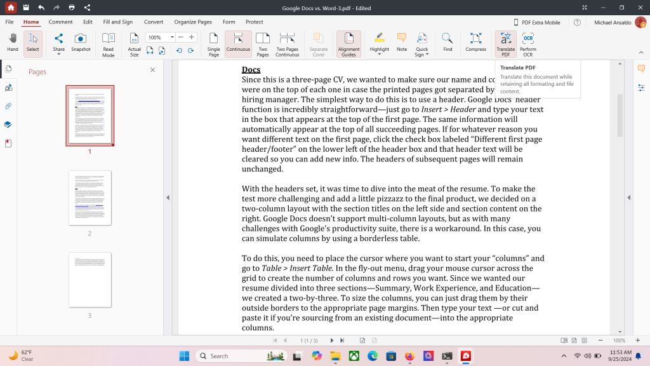650x366 pixels.
Task: Switch to Read Mode
Action: pos(108,44)
